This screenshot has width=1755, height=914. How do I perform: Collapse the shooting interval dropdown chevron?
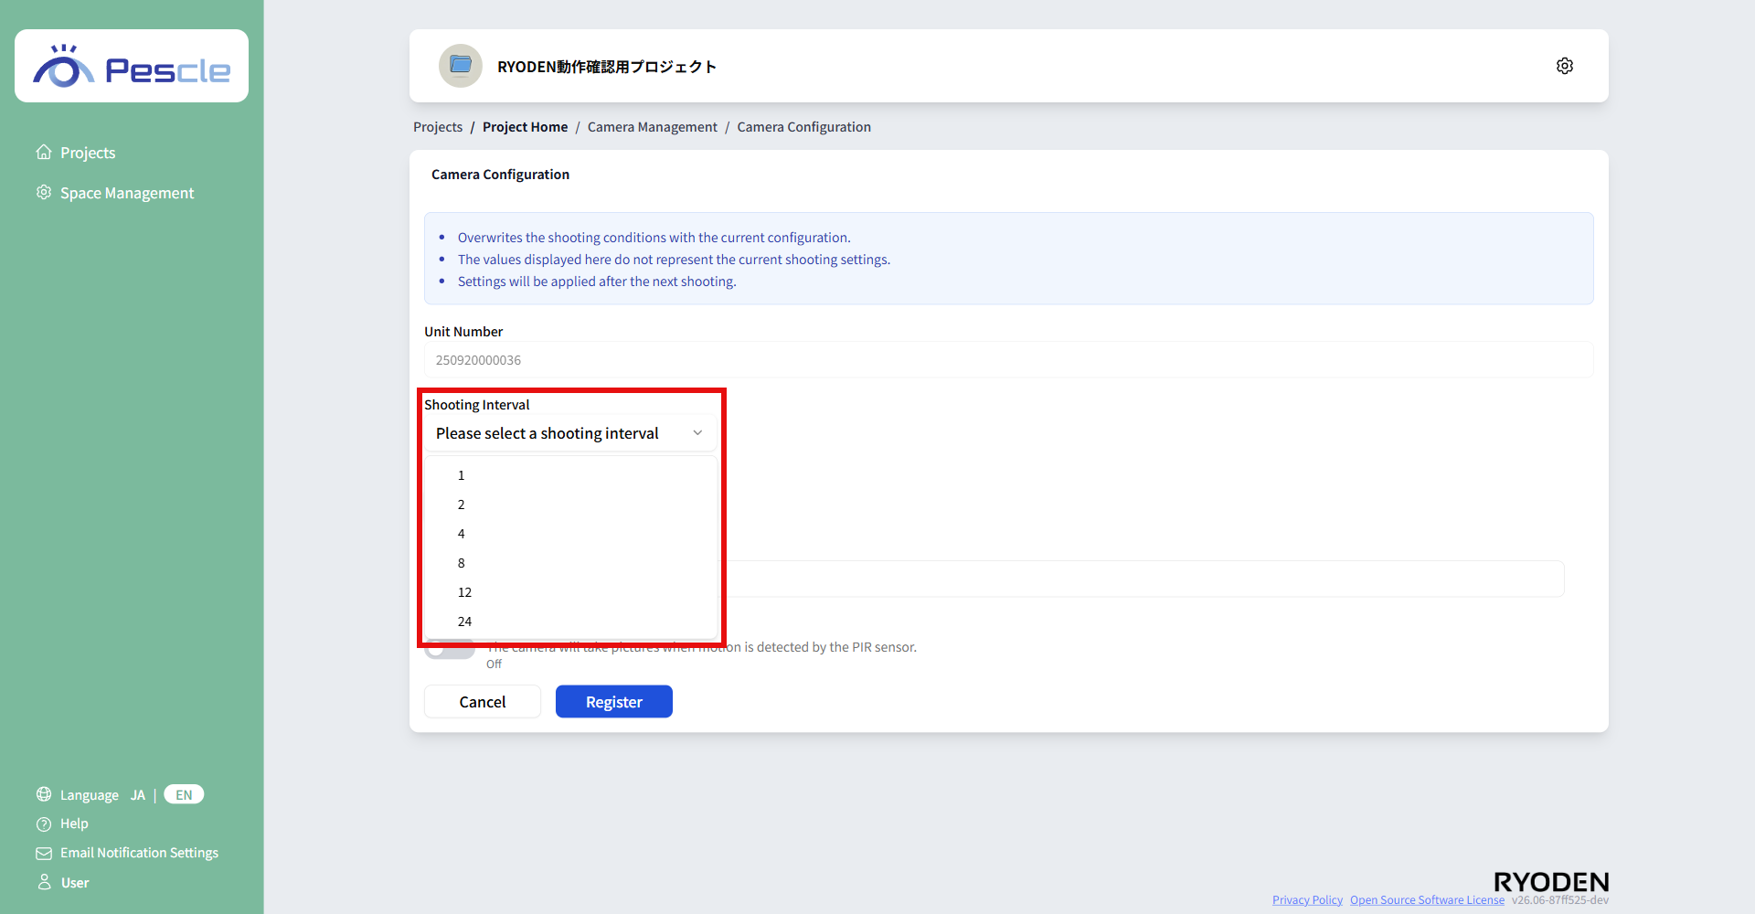tap(697, 433)
